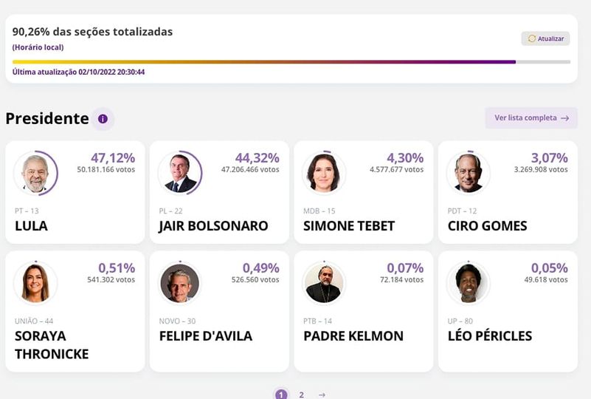Click the CIRO GOMES candidate name

487,226
